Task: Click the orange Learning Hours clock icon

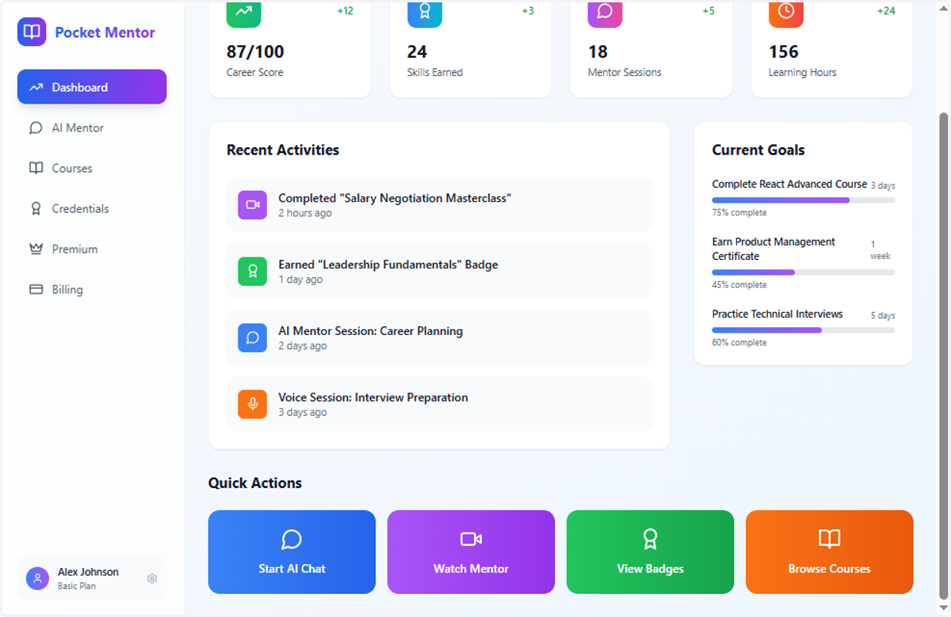Action: [785, 12]
